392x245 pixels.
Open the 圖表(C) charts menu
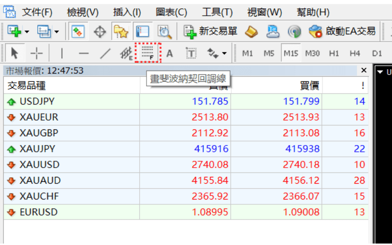pyautogui.click(x=171, y=12)
